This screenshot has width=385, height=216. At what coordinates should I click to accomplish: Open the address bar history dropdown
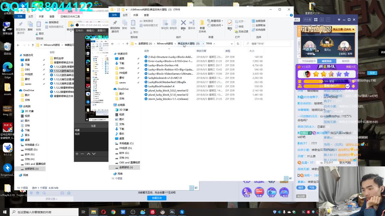[232, 43]
